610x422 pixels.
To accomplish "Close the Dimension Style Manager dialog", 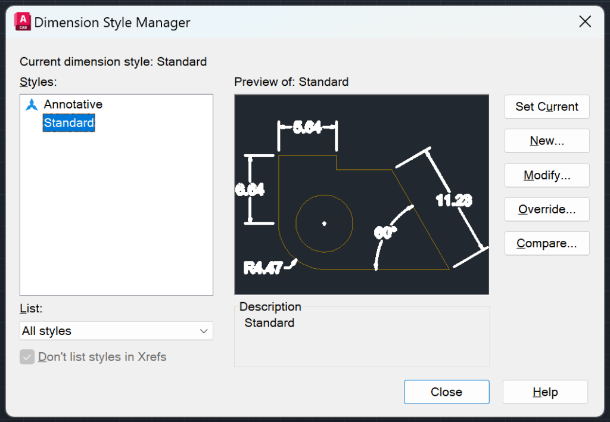I will tap(446, 392).
